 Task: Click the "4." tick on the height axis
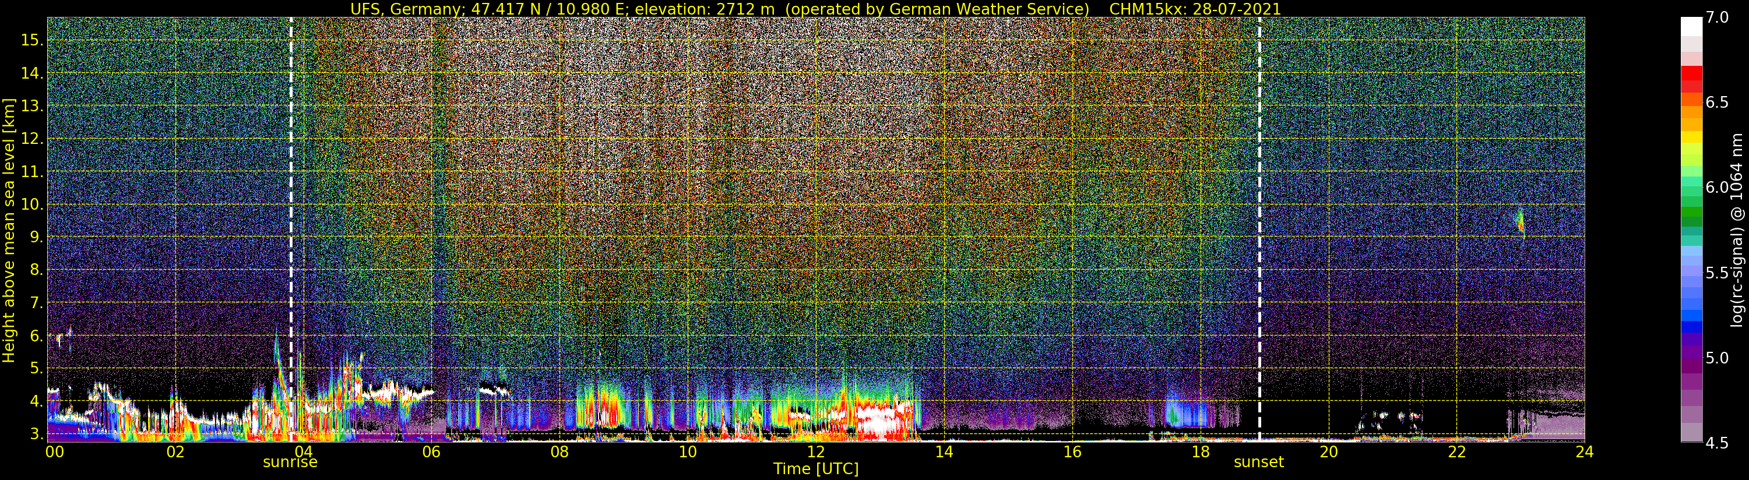[x=36, y=401]
